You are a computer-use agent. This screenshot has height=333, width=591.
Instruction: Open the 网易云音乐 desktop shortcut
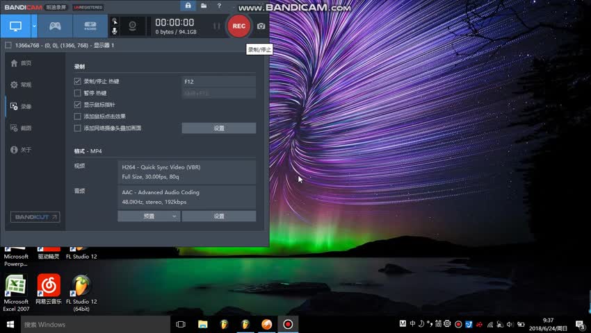(49, 289)
